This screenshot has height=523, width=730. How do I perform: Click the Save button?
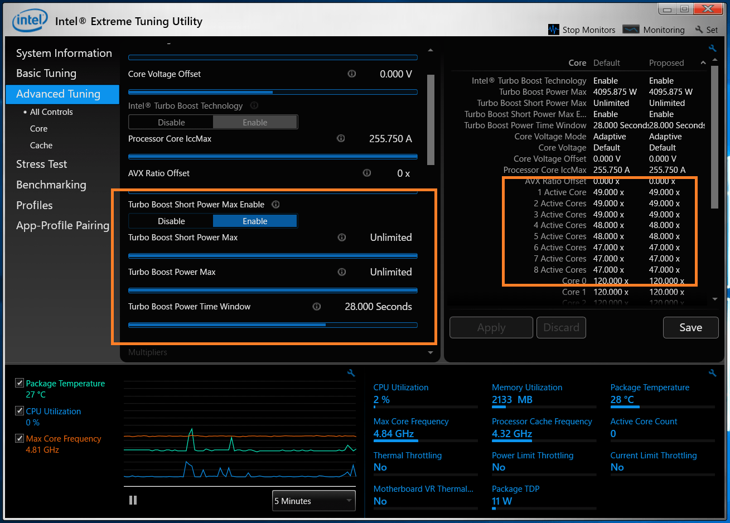[690, 327]
